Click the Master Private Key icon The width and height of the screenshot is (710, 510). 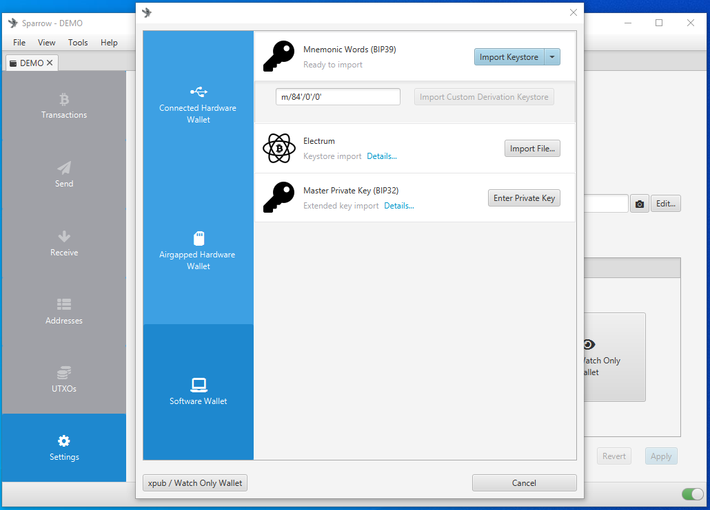coord(278,197)
